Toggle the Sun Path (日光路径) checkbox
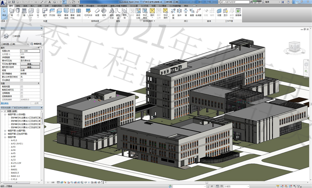 [x=22, y=80]
